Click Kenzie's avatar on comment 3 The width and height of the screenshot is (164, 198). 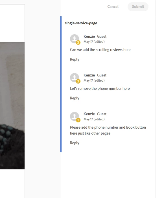pyautogui.click(x=75, y=39)
